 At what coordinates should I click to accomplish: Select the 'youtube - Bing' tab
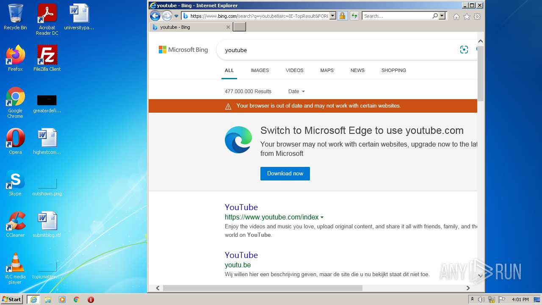(191, 27)
